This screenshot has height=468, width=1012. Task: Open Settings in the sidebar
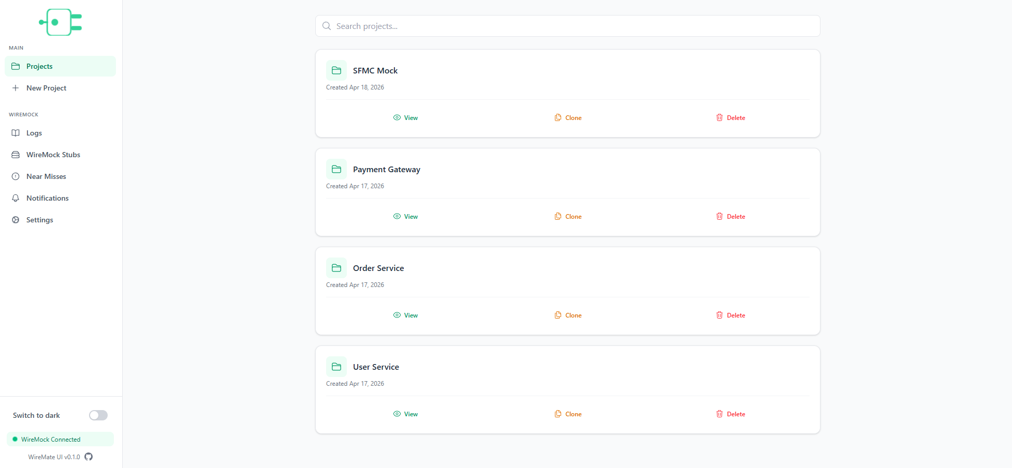pos(60,220)
